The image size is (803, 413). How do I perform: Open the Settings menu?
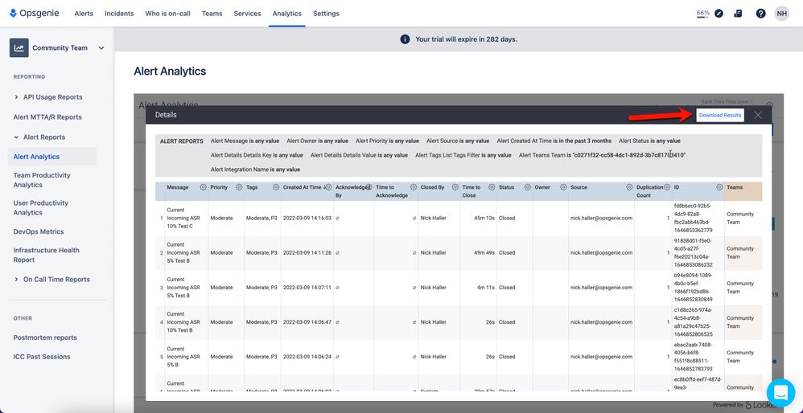[326, 14]
